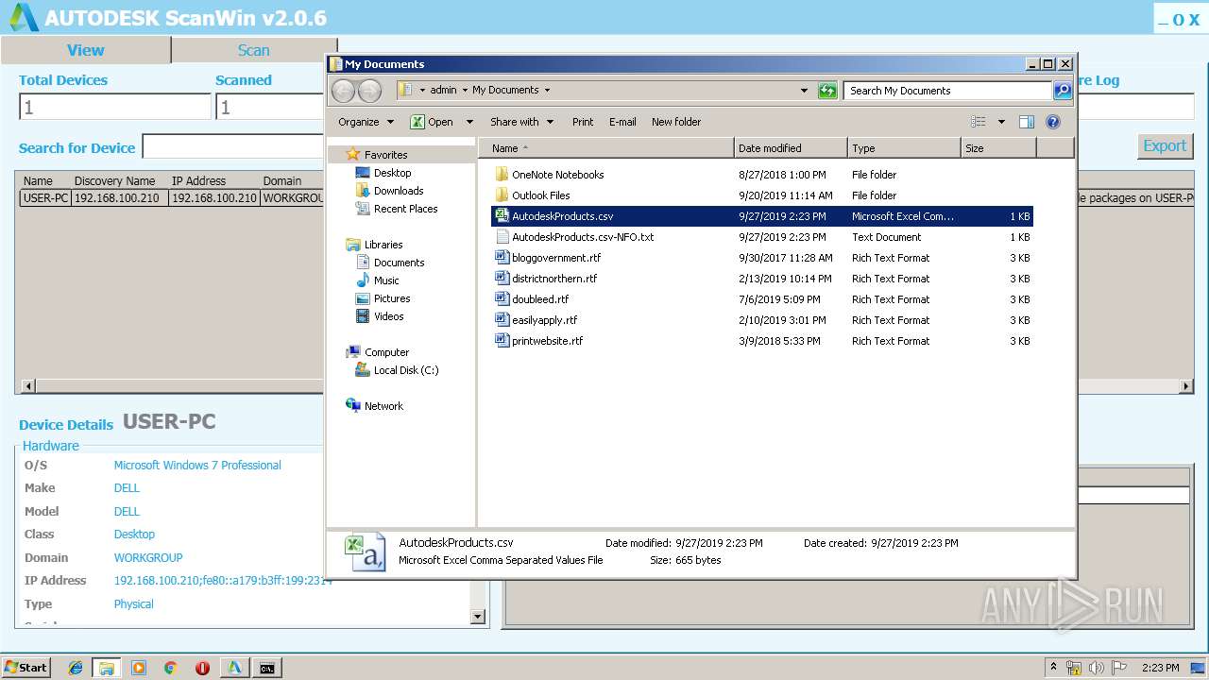The width and height of the screenshot is (1209, 680).
Task: Select Network in the navigation pane
Action: tap(383, 406)
